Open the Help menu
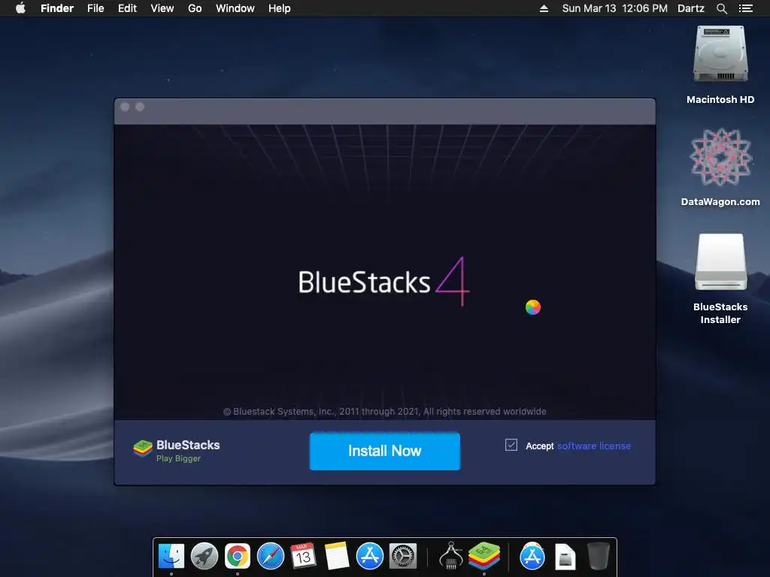Image resolution: width=770 pixels, height=577 pixels. click(280, 8)
